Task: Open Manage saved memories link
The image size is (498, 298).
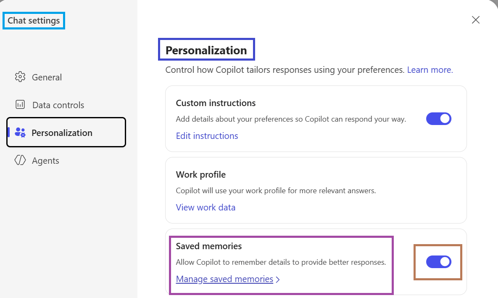Action: pos(224,279)
